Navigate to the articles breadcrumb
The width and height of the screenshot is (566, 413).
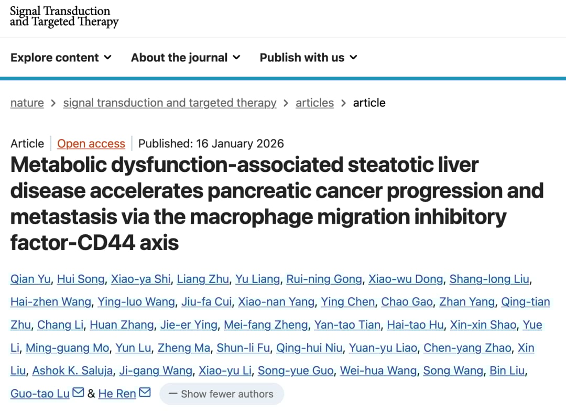pos(314,103)
